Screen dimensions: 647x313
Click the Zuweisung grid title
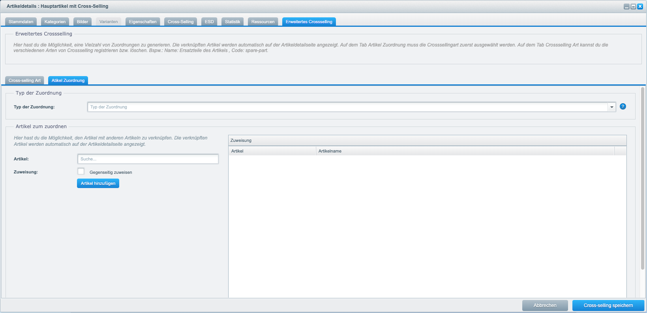(241, 140)
